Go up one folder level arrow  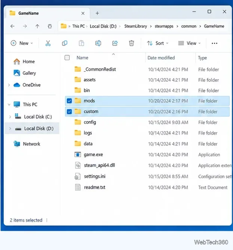pos(37,26)
